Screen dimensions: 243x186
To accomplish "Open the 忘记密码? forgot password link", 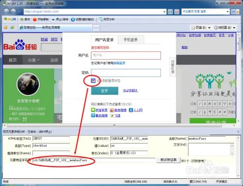I will pos(130,91).
